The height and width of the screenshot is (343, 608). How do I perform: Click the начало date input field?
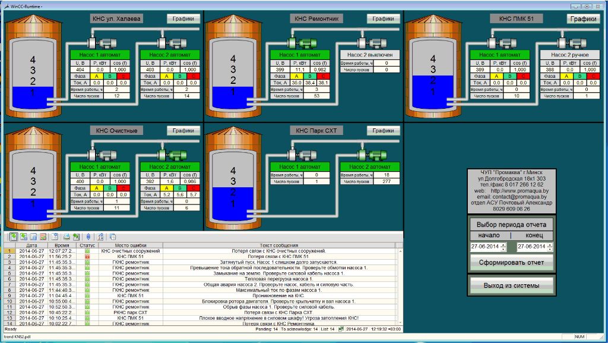485,247
